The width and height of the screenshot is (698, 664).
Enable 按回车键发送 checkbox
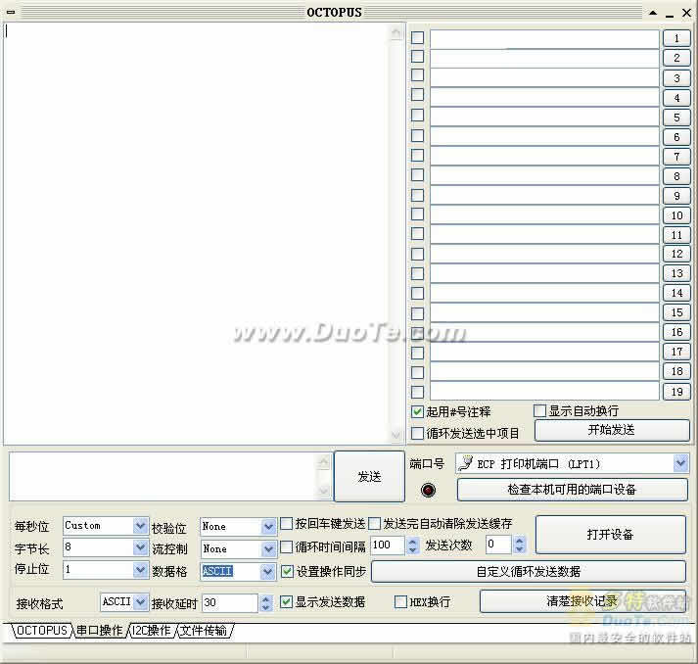286,523
